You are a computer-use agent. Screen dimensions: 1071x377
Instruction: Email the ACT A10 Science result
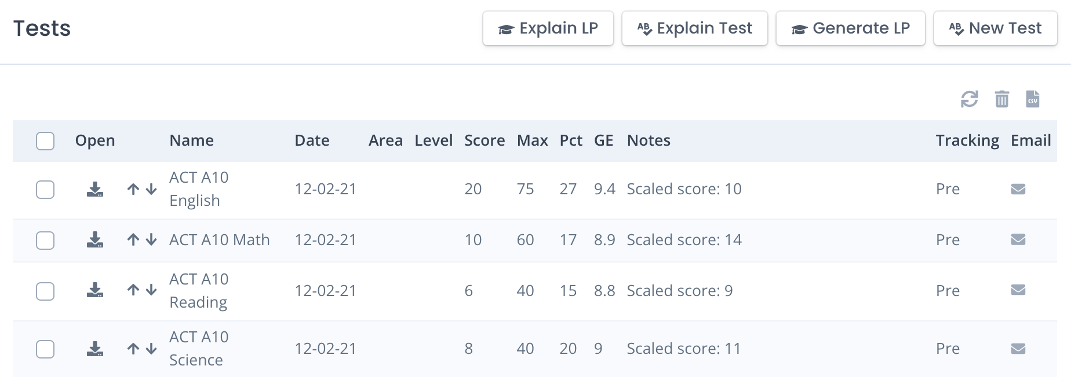coord(1018,349)
